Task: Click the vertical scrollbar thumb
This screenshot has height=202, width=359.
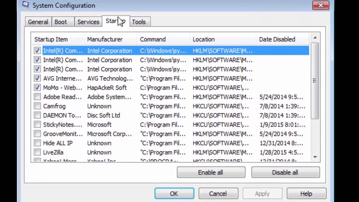Action: pos(315,81)
